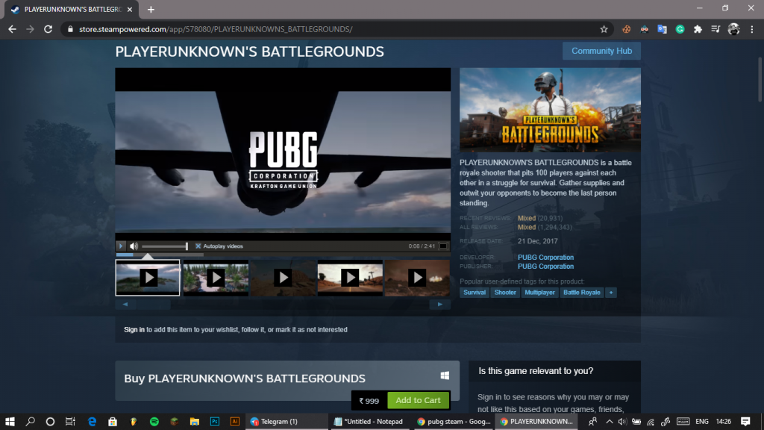Bookmark this page with the star icon
Screen dimensions: 764x430
(604, 29)
